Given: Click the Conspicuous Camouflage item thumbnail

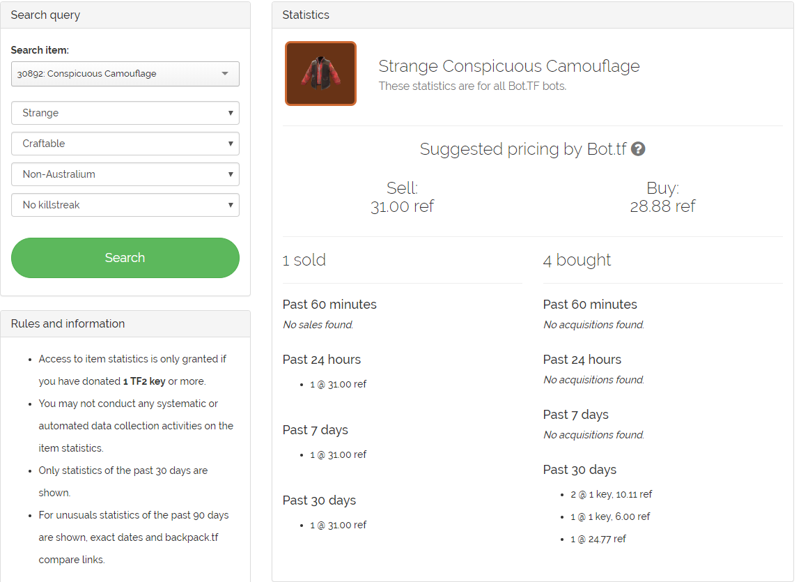Looking at the screenshot, I should tap(320, 73).
